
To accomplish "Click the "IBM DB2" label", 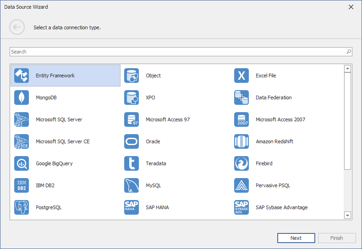I will tap(45, 185).
